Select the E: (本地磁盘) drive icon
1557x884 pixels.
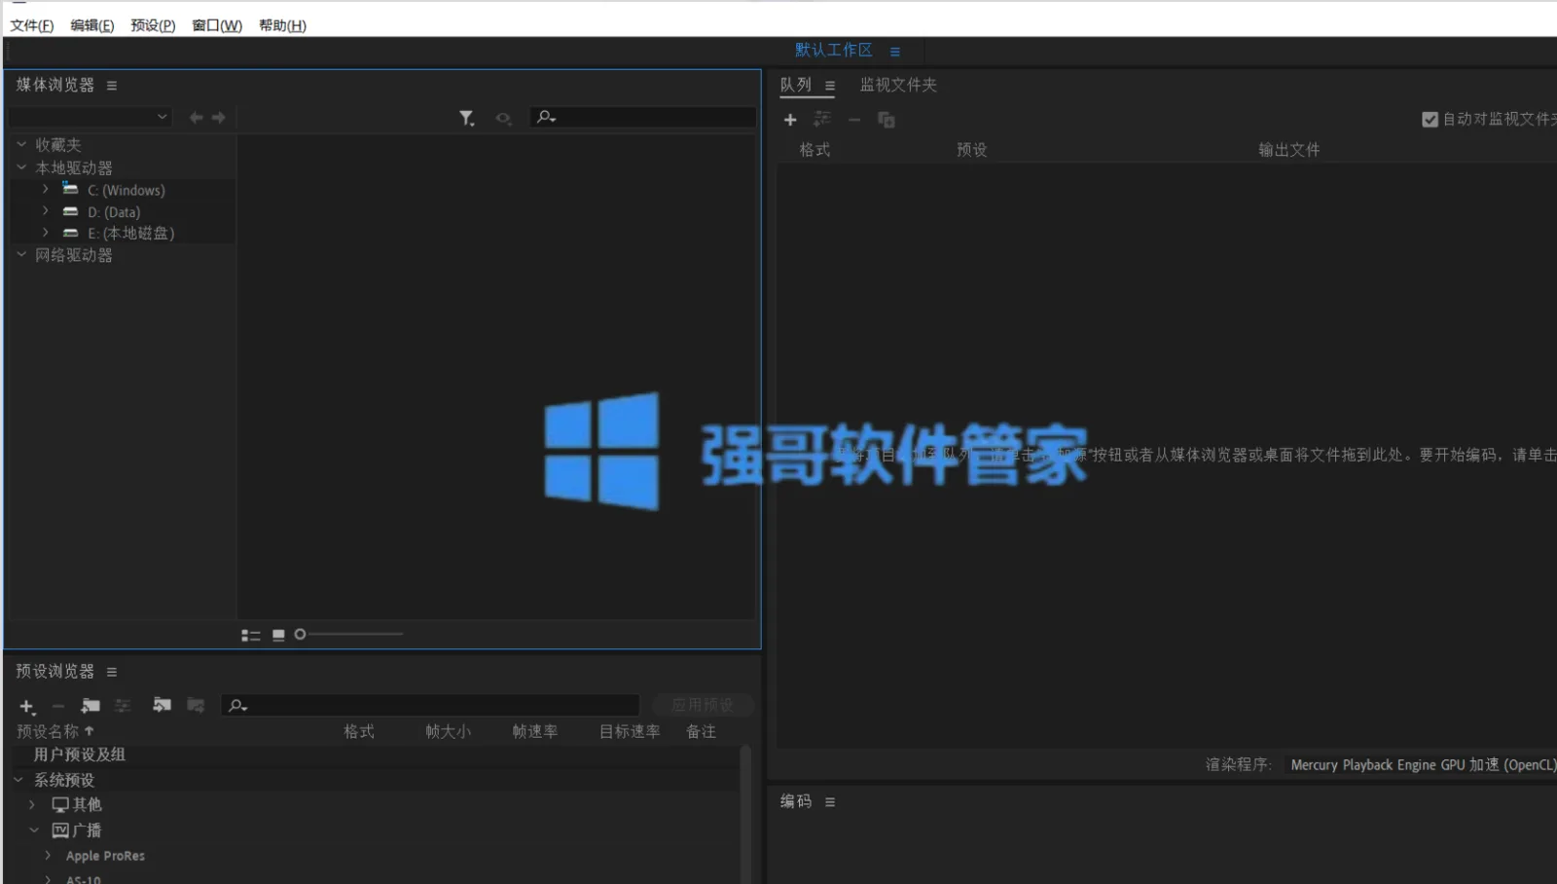pos(70,233)
